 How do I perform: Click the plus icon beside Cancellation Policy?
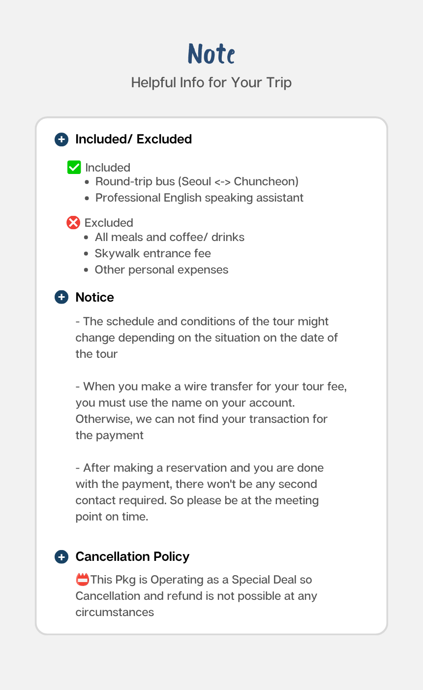pos(61,557)
